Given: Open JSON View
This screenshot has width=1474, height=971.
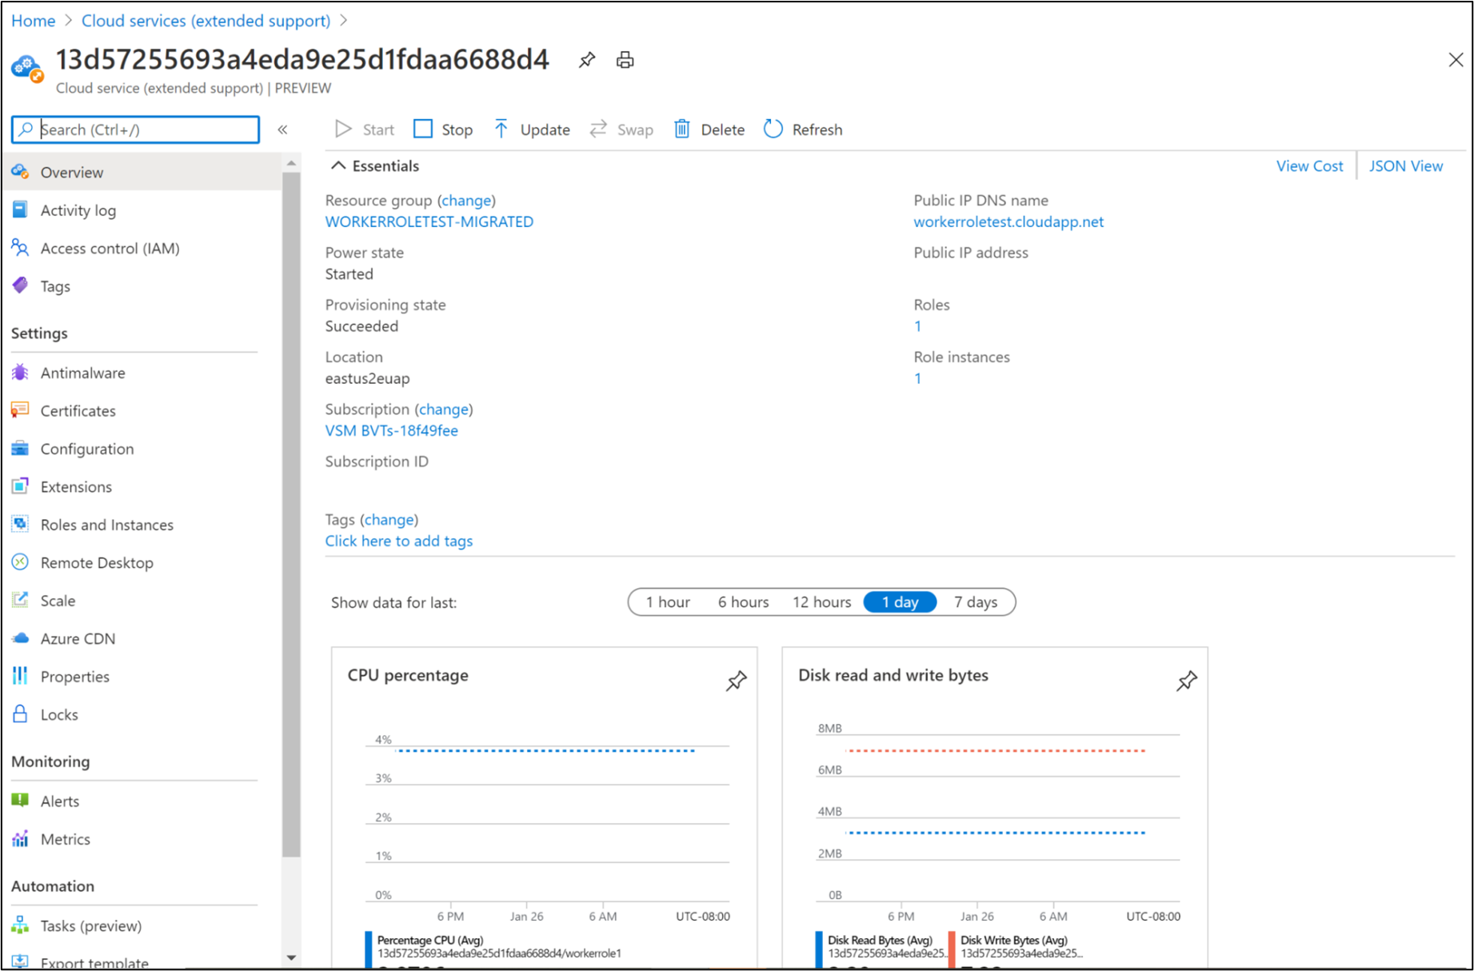Looking at the screenshot, I should pyautogui.click(x=1405, y=166).
